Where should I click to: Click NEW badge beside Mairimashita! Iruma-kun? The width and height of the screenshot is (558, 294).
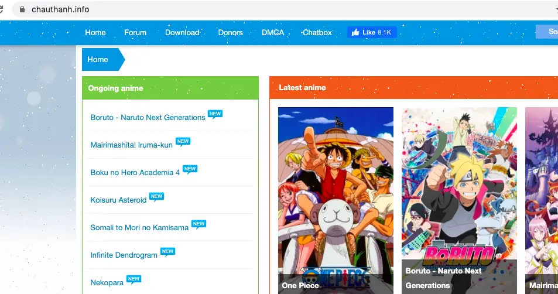click(x=183, y=142)
